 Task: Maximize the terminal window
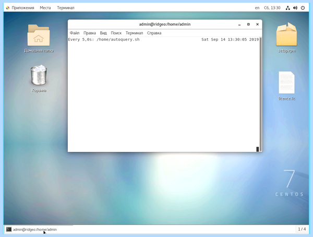point(248,25)
